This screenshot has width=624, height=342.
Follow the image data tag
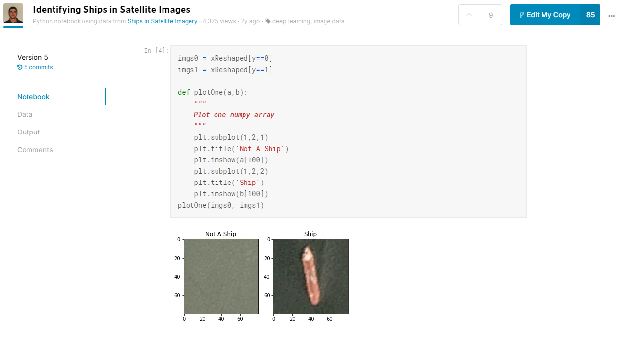coord(329,21)
